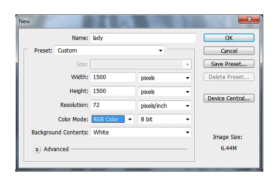The width and height of the screenshot is (279, 186).
Task: Close the New dialog with X
Action: tap(249, 19)
